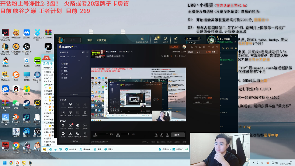
Task: Edit the stream title pencil icon
Action: click(x=132, y=52)
